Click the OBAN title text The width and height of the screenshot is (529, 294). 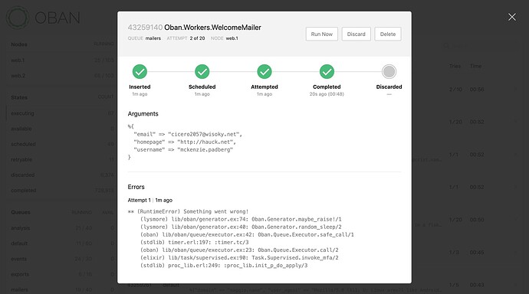point(58,18)
